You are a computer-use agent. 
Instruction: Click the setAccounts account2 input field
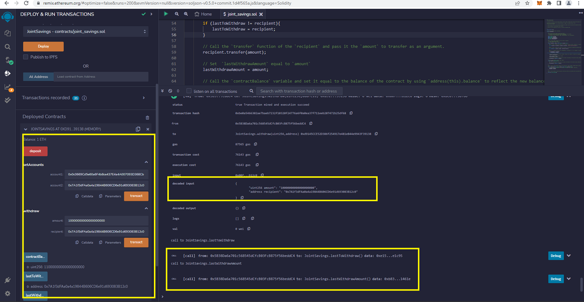(106, 185)
